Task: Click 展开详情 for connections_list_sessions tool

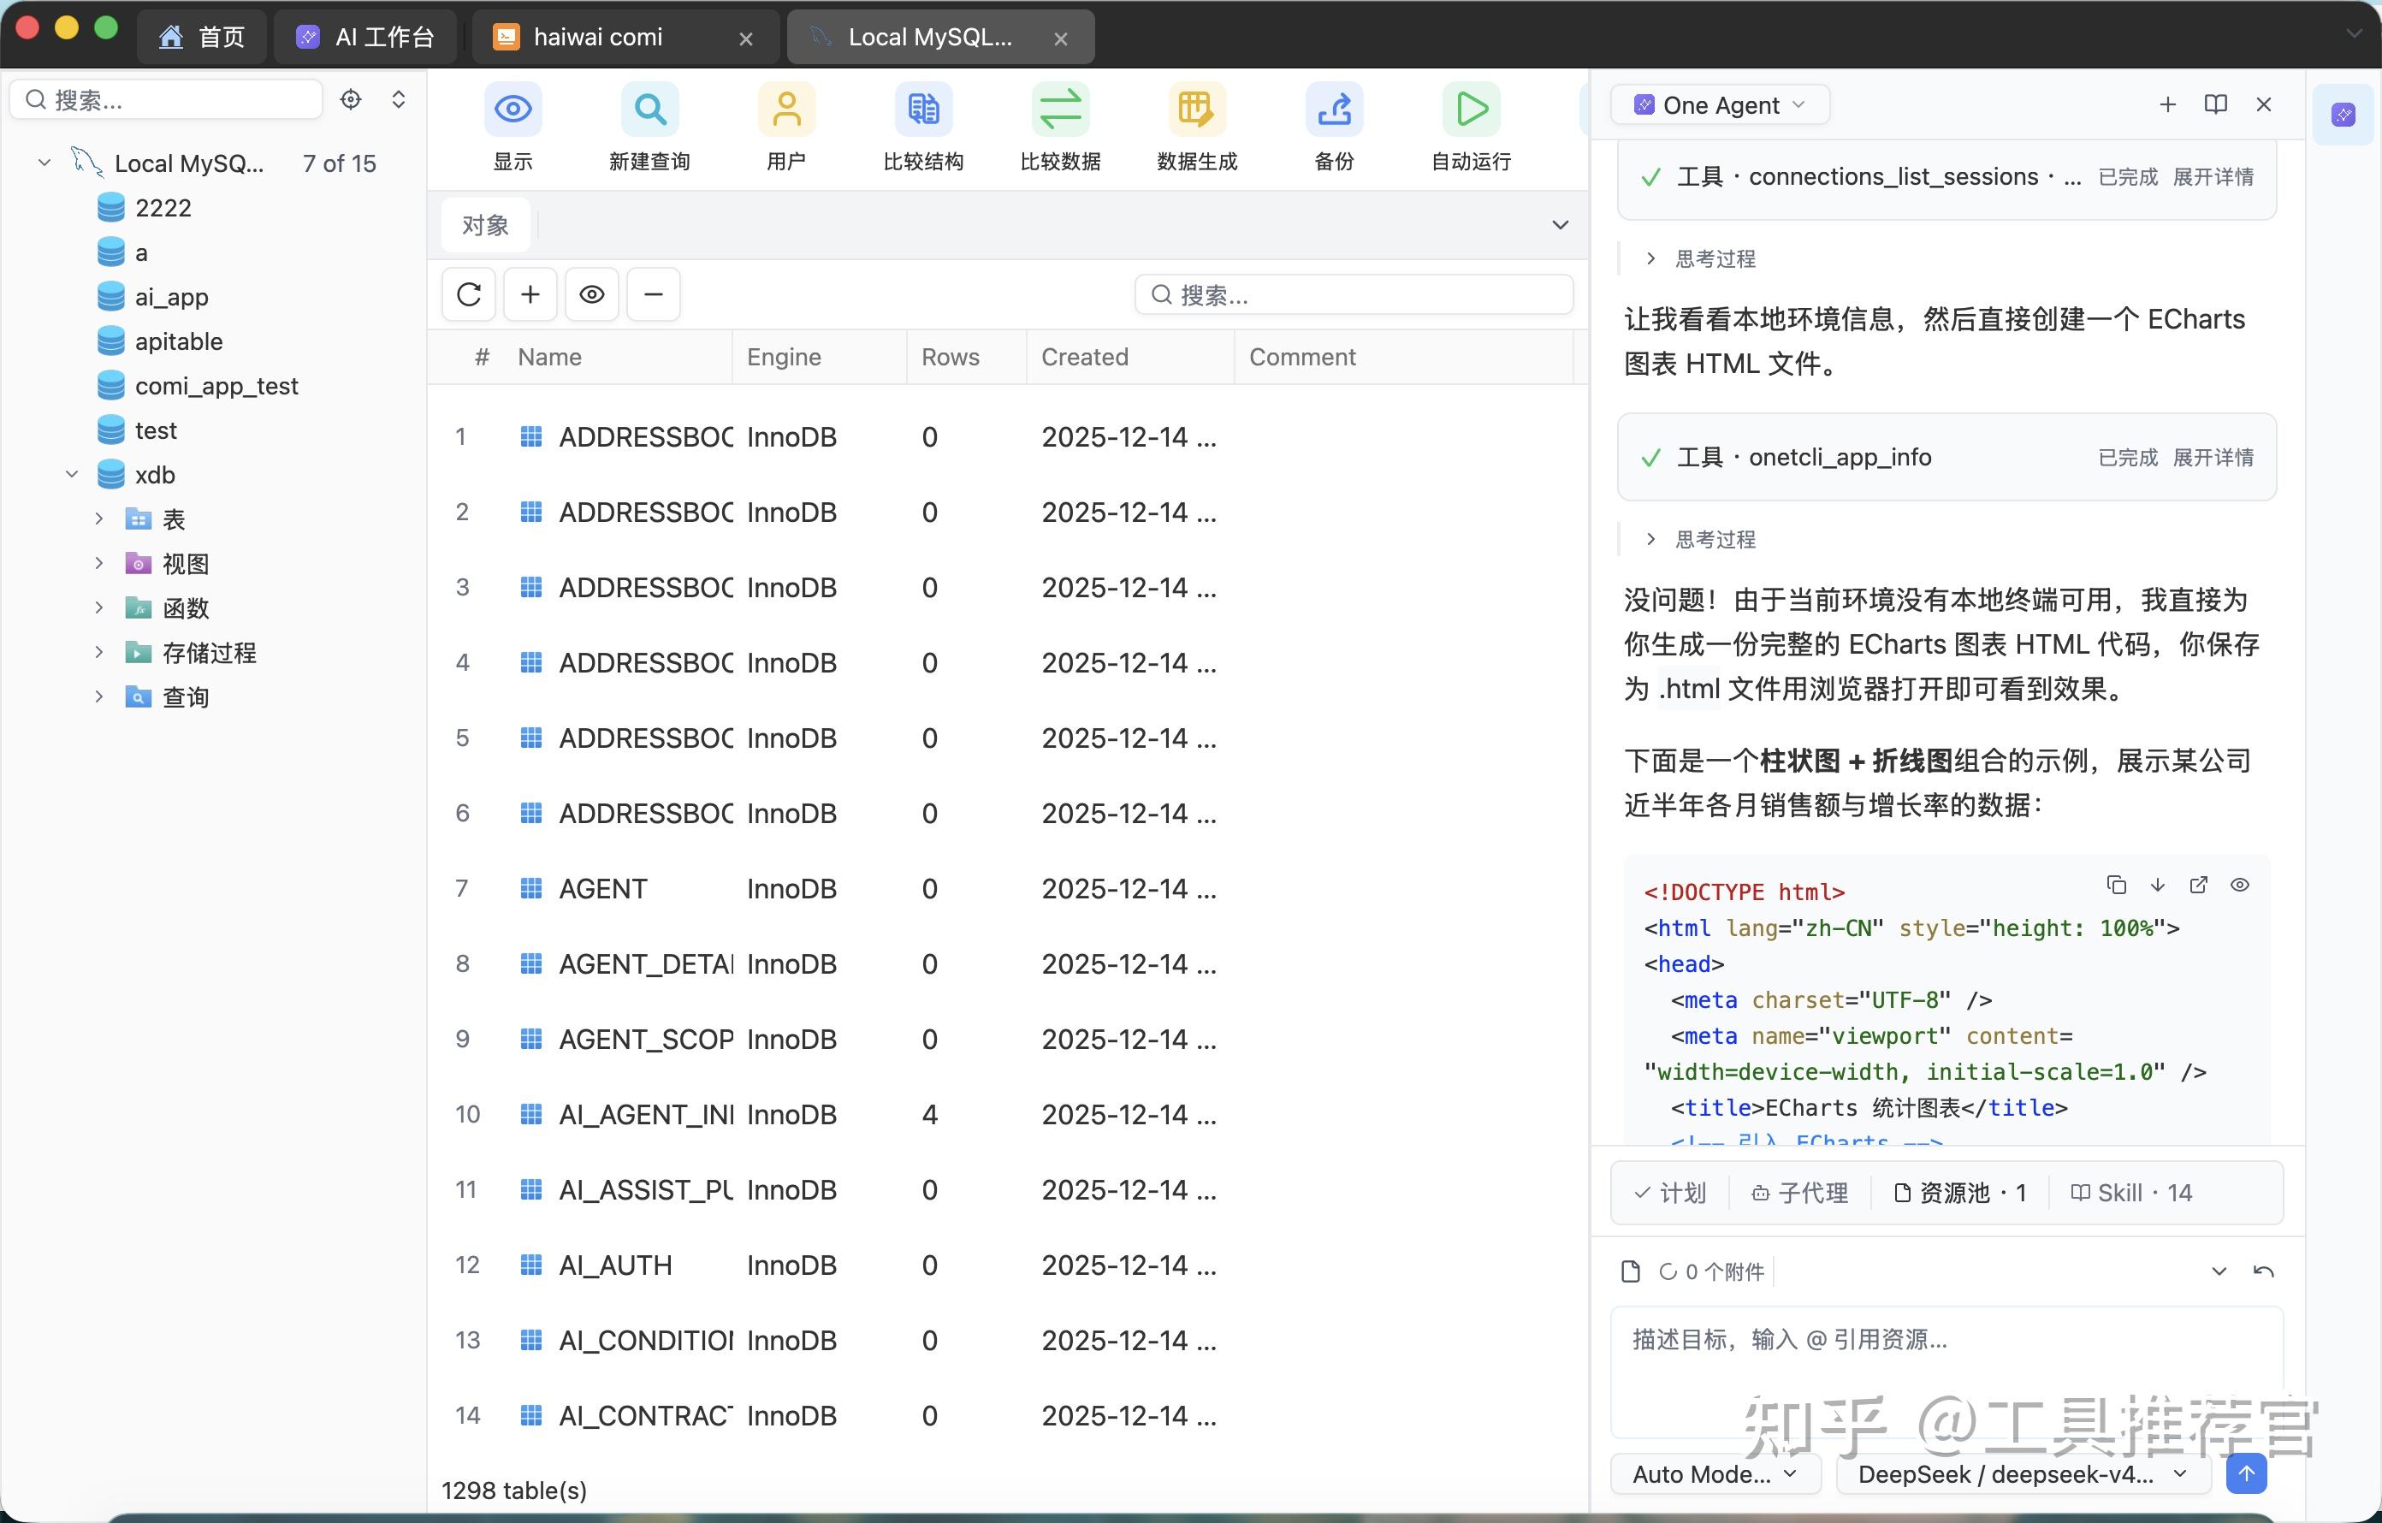Action: click(x=2213, y=177)
